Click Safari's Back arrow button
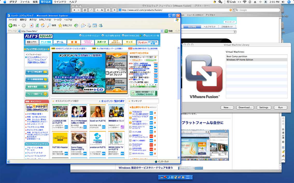 point(74,10)
